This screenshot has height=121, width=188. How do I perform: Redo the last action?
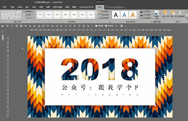click(x=12, y=26)
